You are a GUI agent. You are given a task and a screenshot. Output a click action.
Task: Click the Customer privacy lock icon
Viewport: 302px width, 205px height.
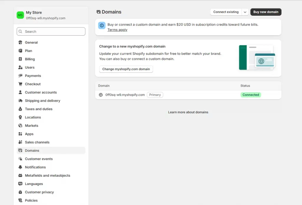pyautogui.click(x=20, y=192)
